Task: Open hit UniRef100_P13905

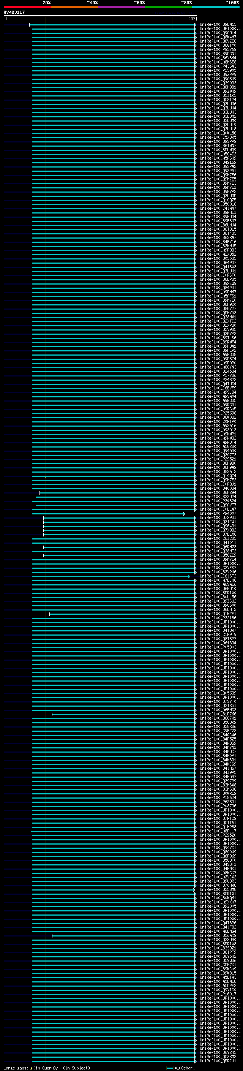Action: pyautogui.click(x=218, y=70)
